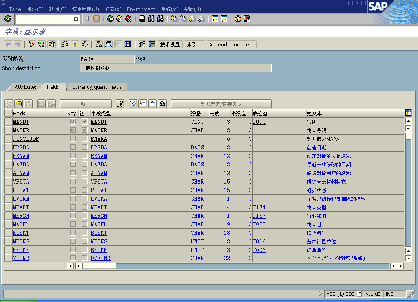The height and width of the screenshot is (302, 418).
Task: Click the Active/Inactive switch icon
Action: [x=42, y=44]
